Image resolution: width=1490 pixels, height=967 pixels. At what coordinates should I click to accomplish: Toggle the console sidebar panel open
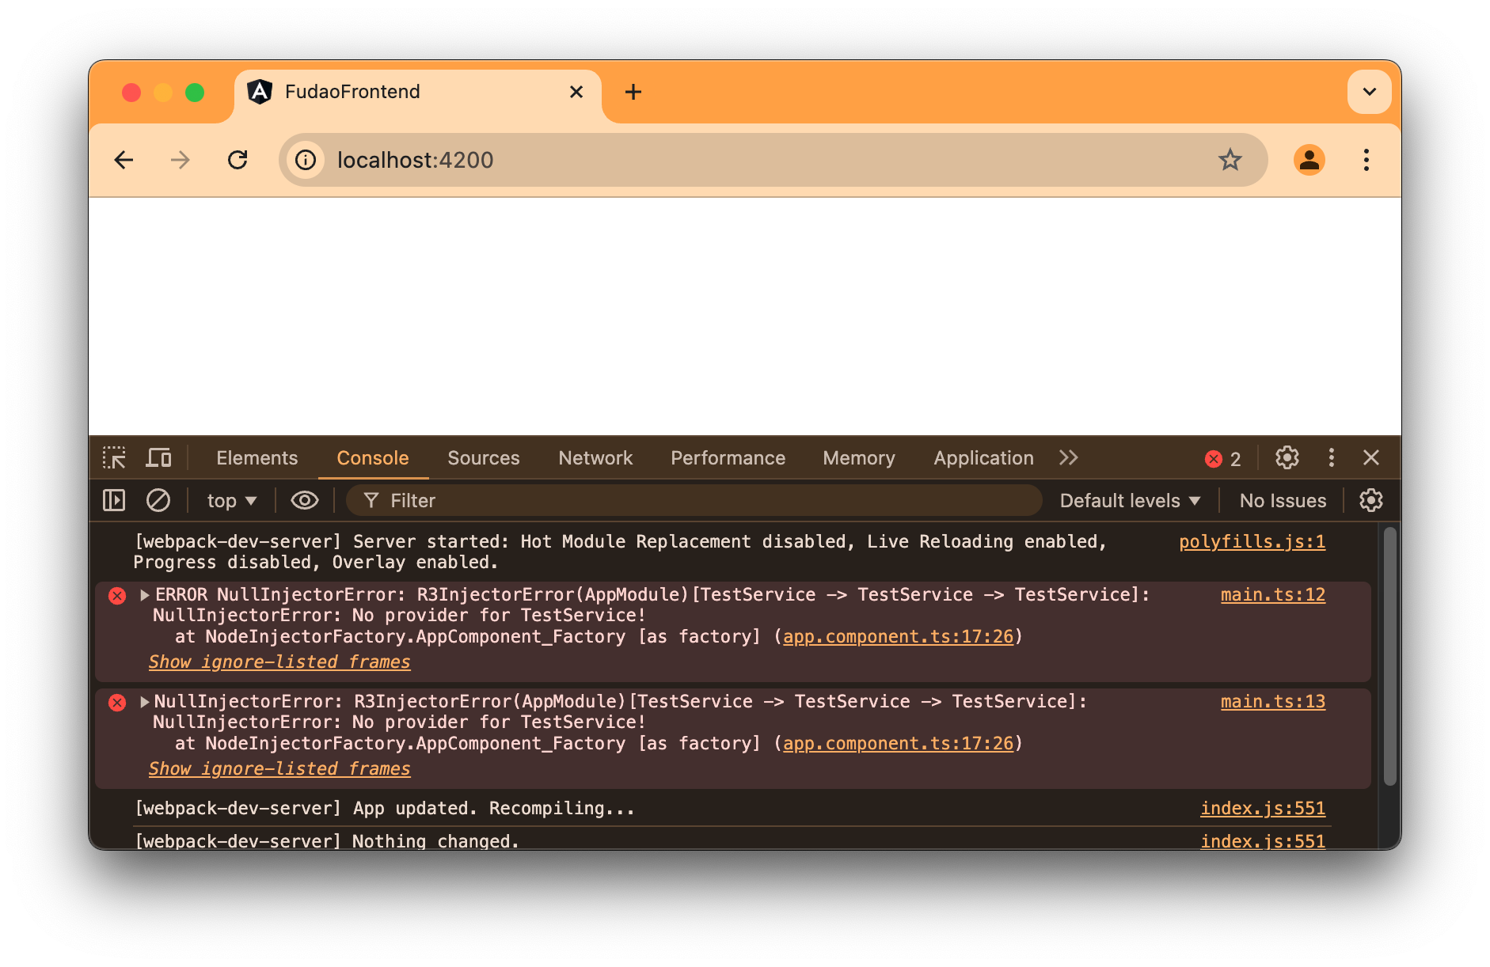pyautogui.click(x=113, y=500)
